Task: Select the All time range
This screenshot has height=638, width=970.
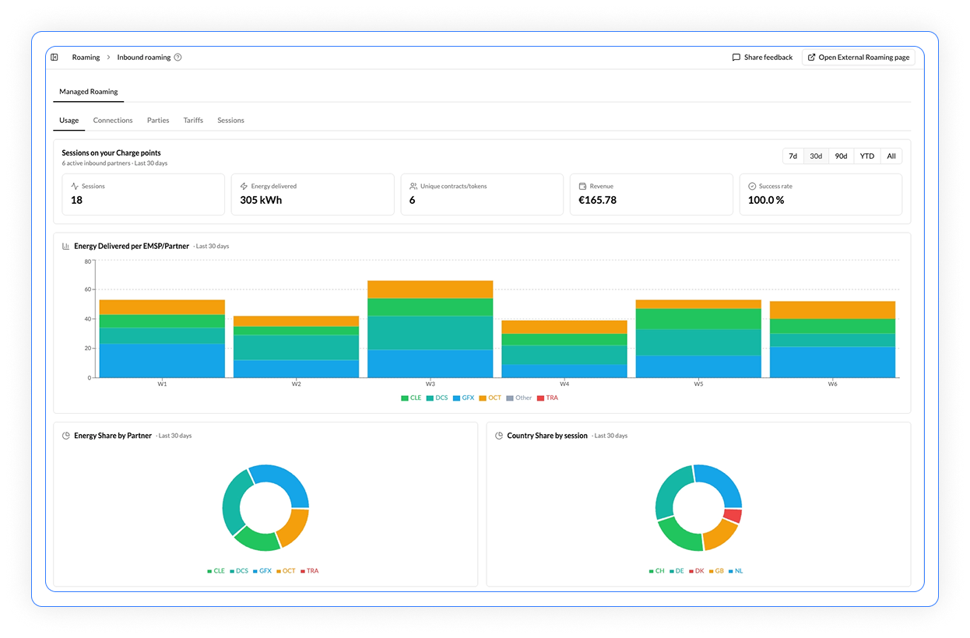Action: [891, 156]
